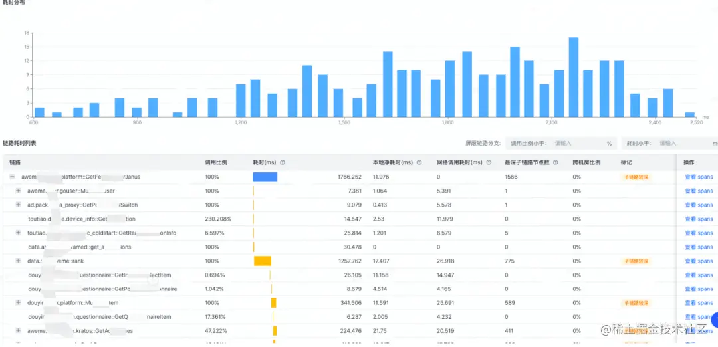The image size is (718, 347).
Task: Open 查看 spans for the 9.079 ms row
Action: pyautogui.click(x=699, y=205)
